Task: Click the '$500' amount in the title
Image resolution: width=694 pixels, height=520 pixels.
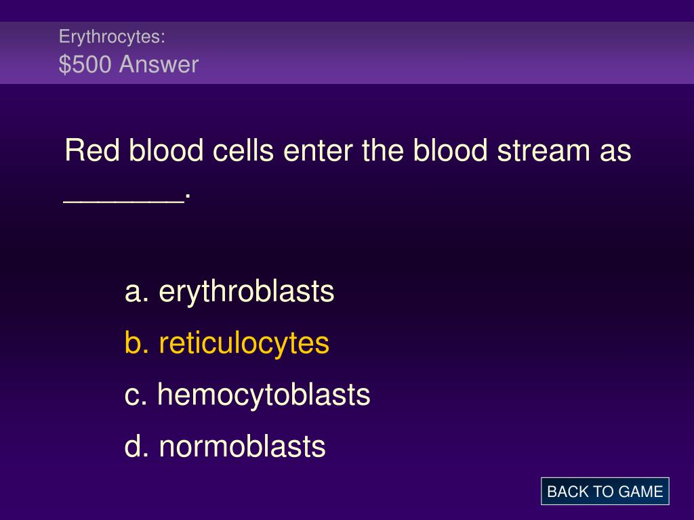Action: pyautogui.click(x=85, y=64)
